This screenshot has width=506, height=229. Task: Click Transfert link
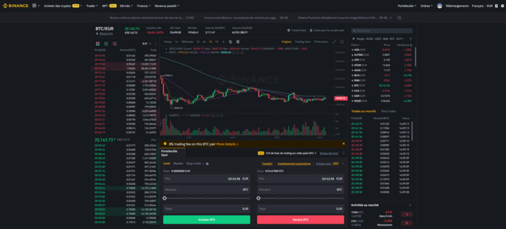pyautogui.click(x=267, y=164)
